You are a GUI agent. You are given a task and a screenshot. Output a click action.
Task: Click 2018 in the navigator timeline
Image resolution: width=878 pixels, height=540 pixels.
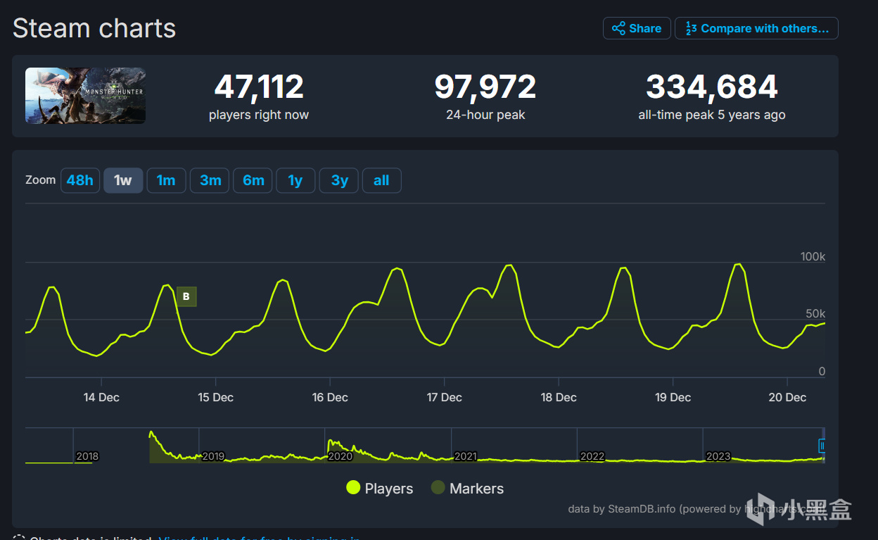(87, 456)
